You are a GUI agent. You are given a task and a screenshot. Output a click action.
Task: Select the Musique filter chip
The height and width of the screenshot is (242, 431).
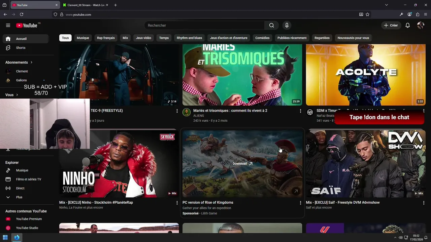click(83, 38)
